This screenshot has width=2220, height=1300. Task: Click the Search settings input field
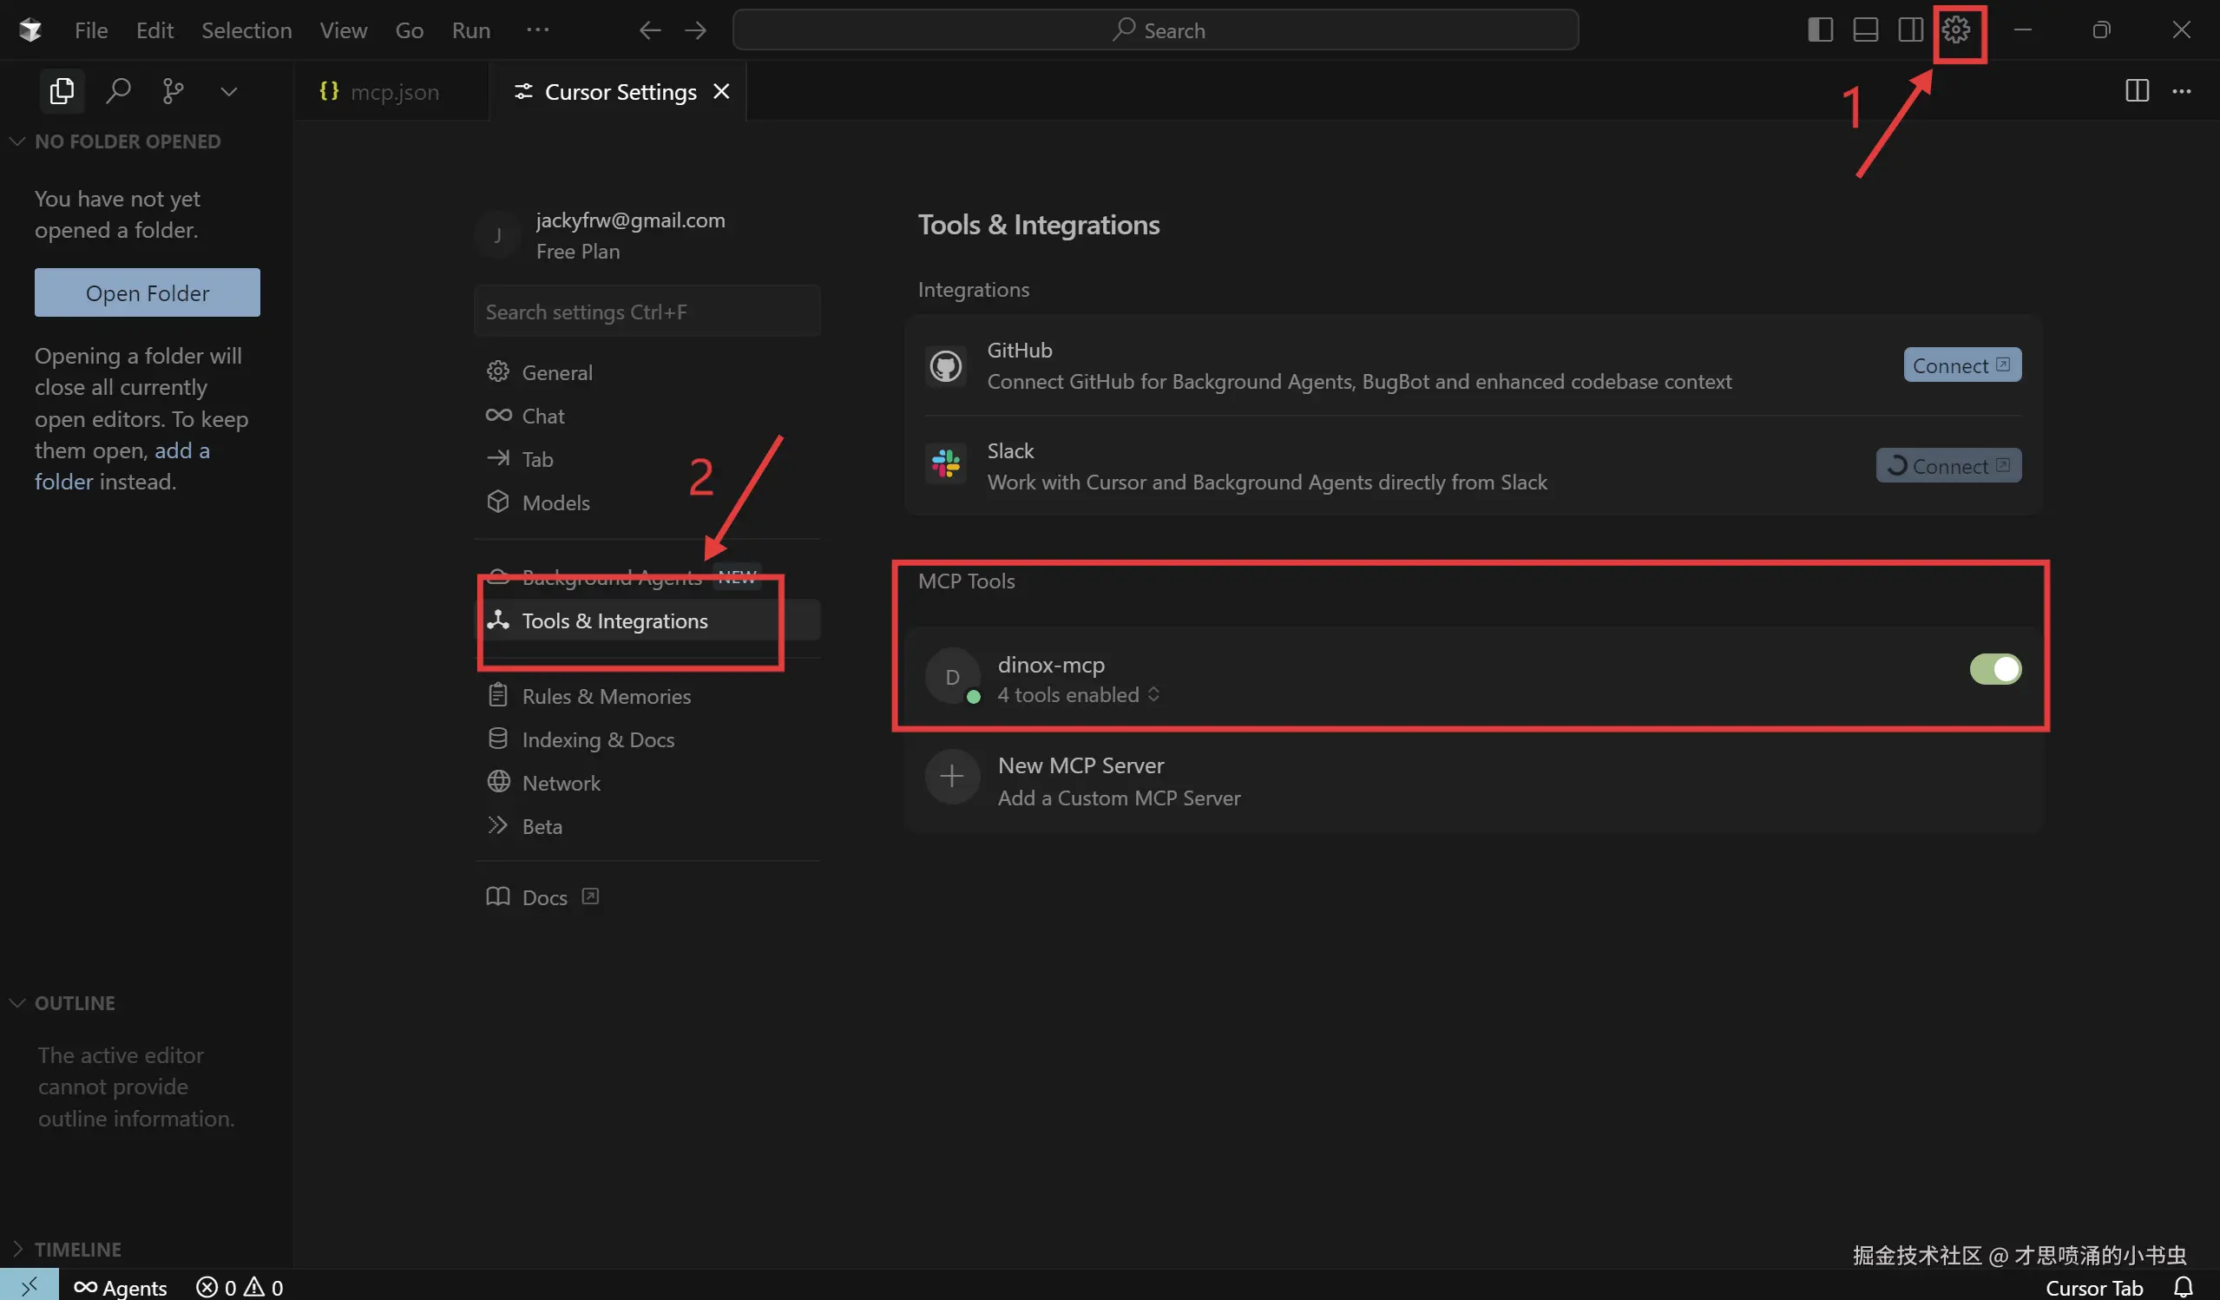coord(647,312)
